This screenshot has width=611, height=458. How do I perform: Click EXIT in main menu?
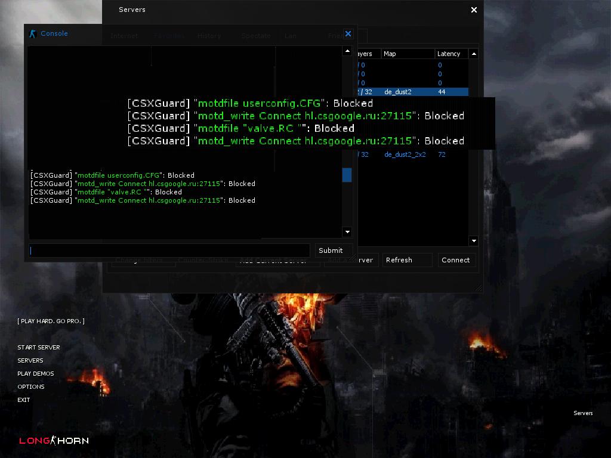point(23,400)
